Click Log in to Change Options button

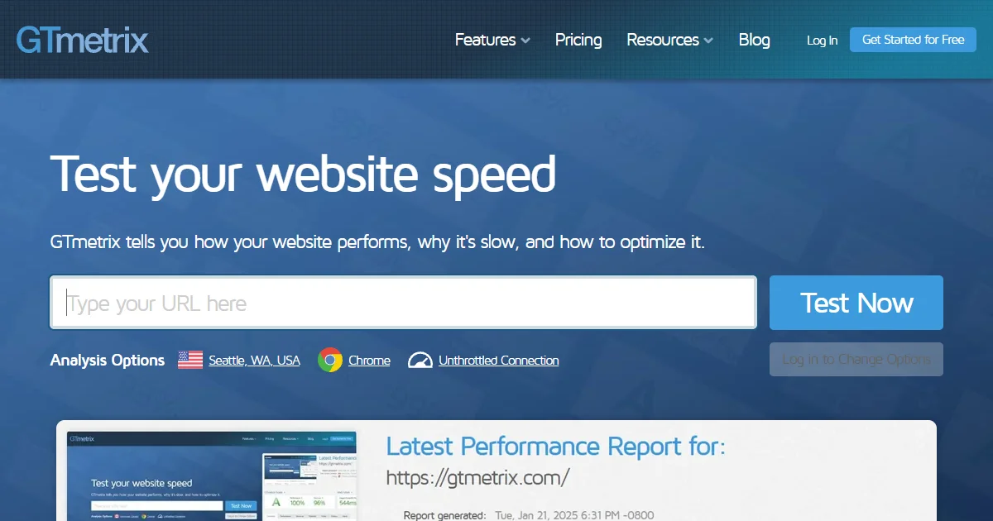tap(856, 359)
